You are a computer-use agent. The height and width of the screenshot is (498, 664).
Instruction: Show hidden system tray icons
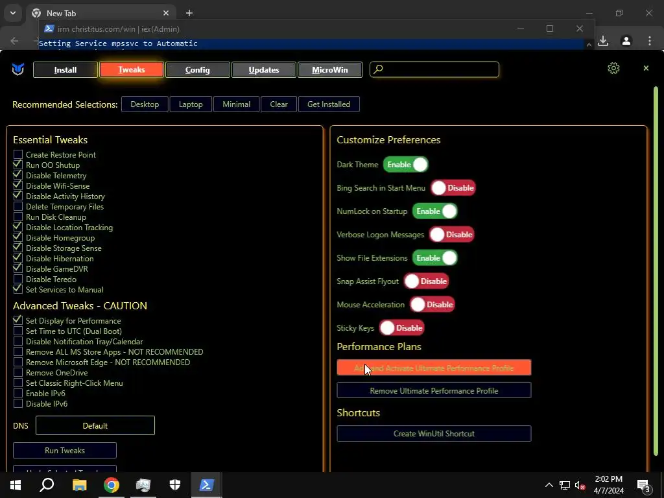549,485
